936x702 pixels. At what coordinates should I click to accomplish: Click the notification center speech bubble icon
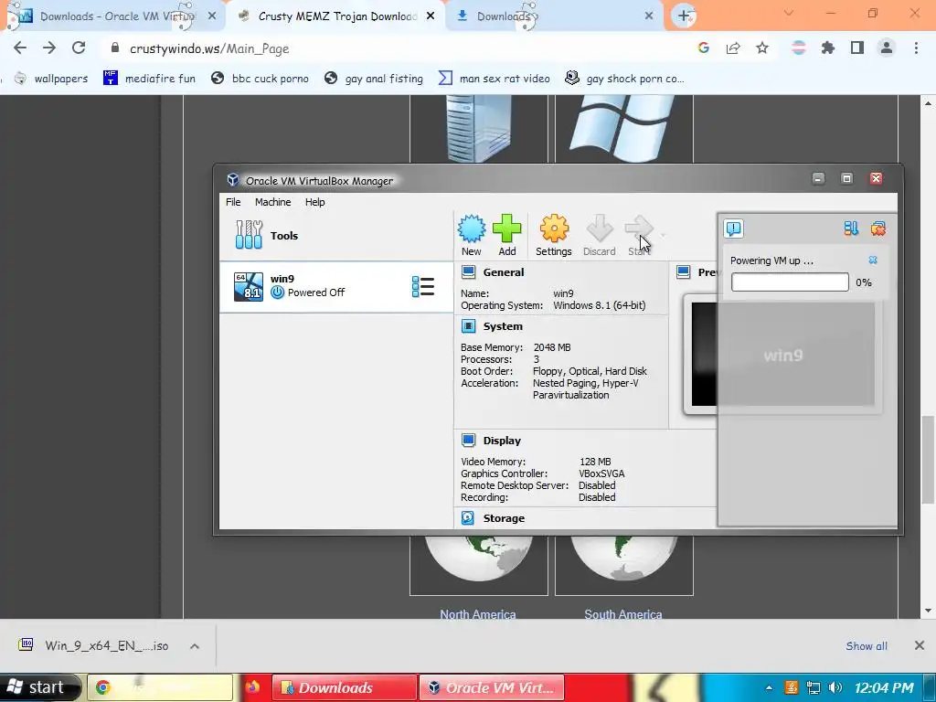click(x=734, y=229)
